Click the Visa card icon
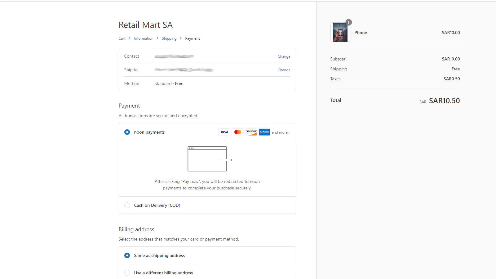 click(x=224, y=132)
